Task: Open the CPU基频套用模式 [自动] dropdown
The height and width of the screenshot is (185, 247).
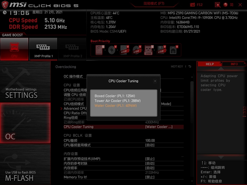Action: pos(150,145)
